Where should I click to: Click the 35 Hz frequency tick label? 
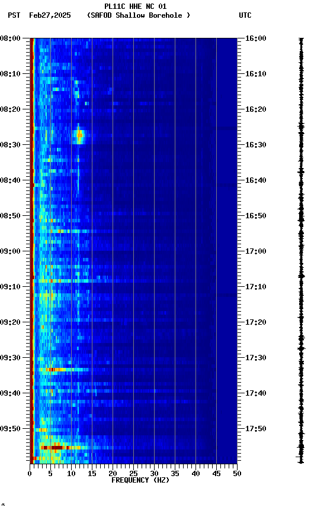175,474
